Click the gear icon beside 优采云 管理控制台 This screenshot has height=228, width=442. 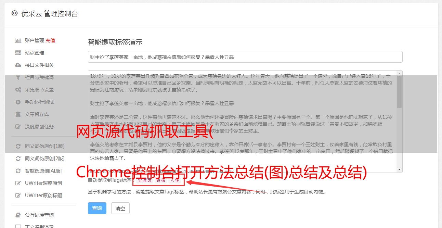click(x=14, y=13)
